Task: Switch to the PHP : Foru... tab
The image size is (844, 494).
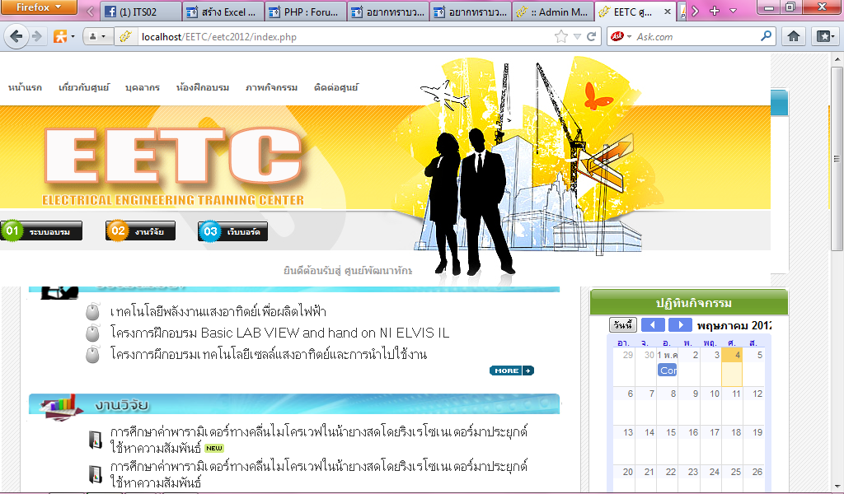Action: click(306, 12)
